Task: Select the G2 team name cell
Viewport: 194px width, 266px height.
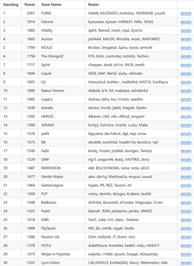Action: (61, 82)
